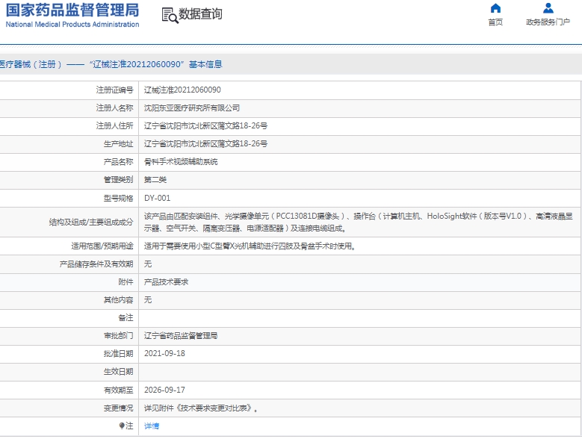
Task: Open the 详情 link in the 注 row
Action: [x=152, y=426]
